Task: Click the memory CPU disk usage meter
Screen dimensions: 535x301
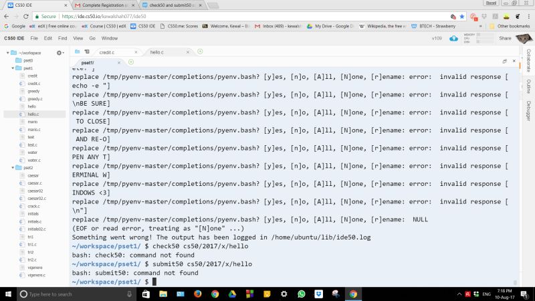Action: coord(478,38)
